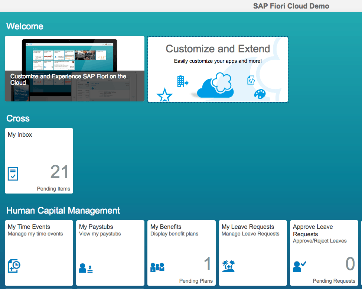362x289 pixels.
Task: Click the Approve Leave Requests person-checkmark icon
Action: pyautogui.click(x=299, y=266)
